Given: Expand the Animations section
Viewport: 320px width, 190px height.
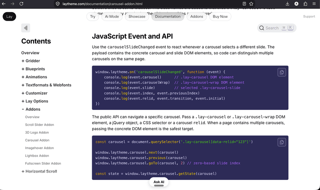Looking at the screenshot, I should (x=34, y=77).
